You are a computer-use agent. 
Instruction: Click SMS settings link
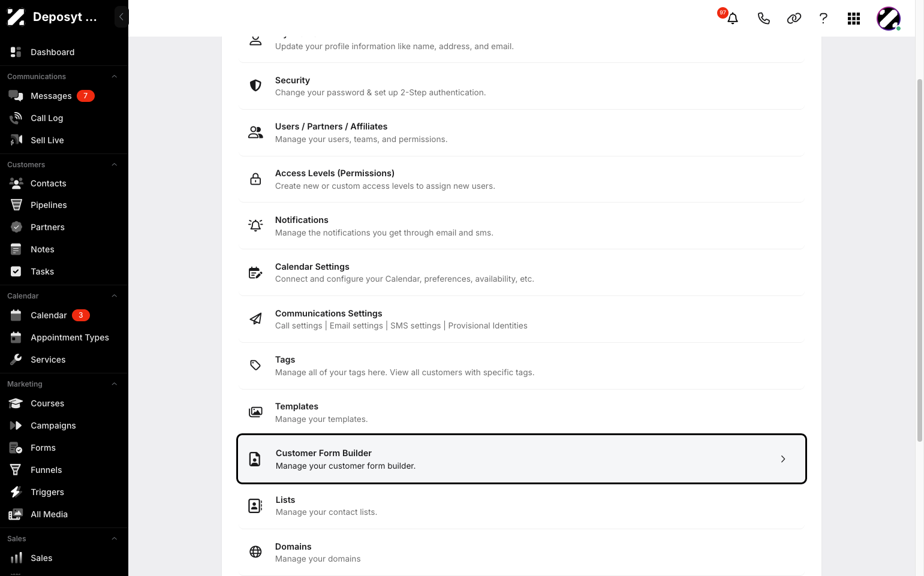[x=416, y=325]
